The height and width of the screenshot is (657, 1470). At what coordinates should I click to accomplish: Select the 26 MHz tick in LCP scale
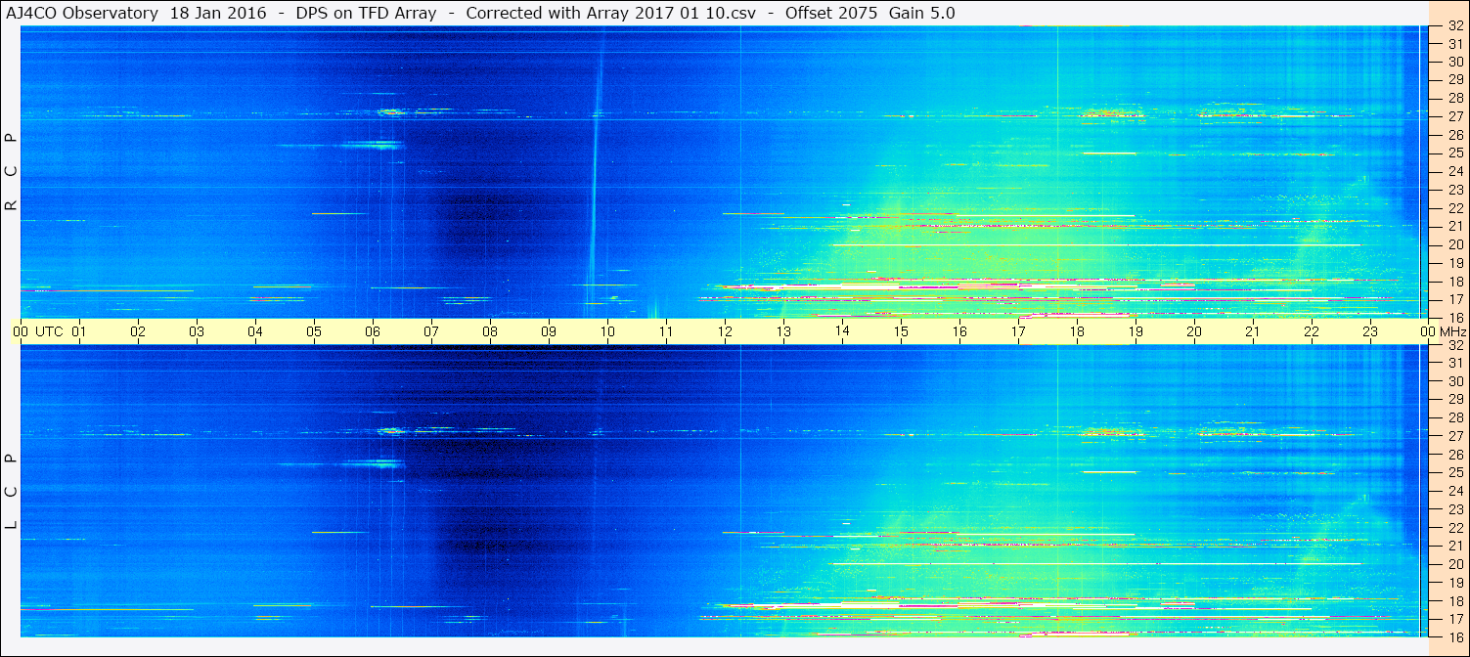[1454, 455]
